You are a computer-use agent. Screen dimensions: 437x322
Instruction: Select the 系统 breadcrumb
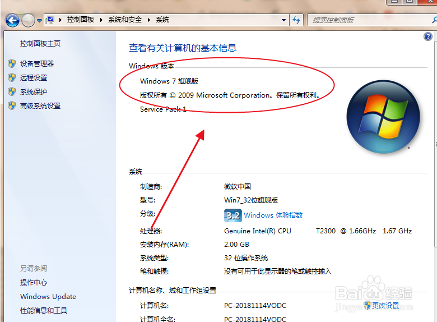pos(162,20)
